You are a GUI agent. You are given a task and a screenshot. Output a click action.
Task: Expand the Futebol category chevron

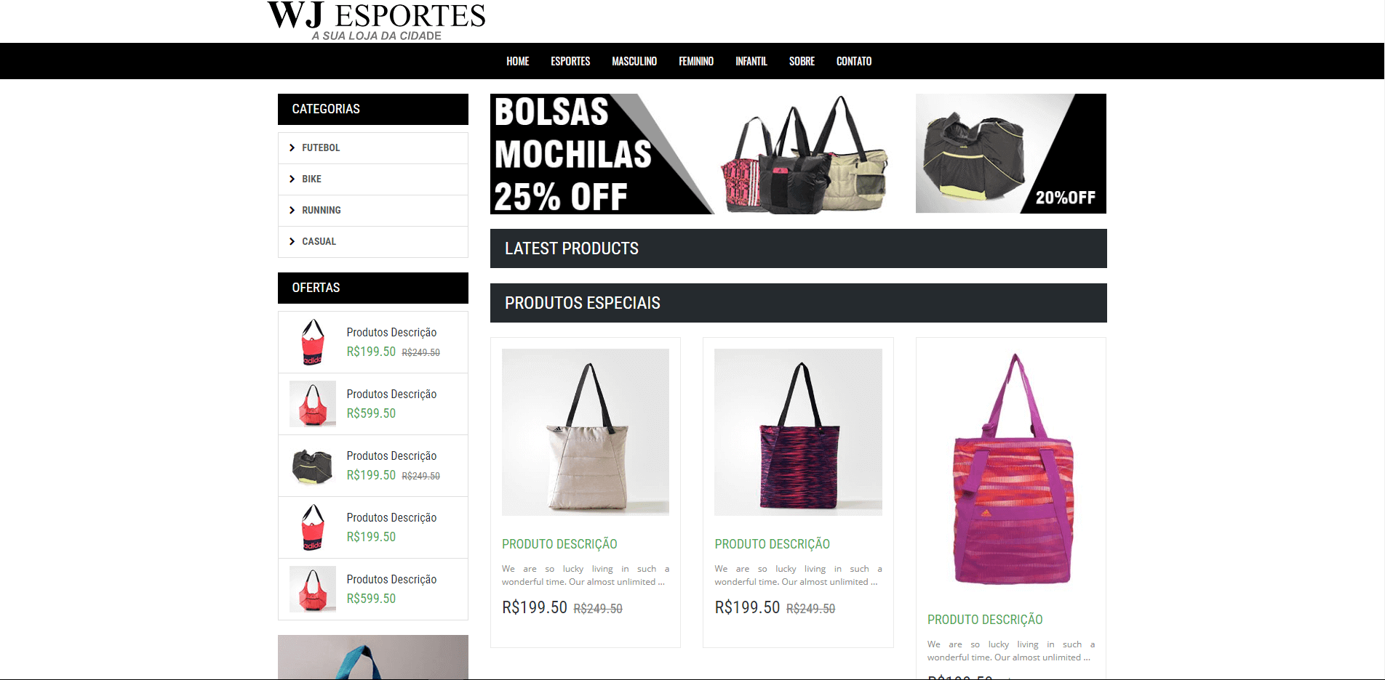(x=292, y=147)
